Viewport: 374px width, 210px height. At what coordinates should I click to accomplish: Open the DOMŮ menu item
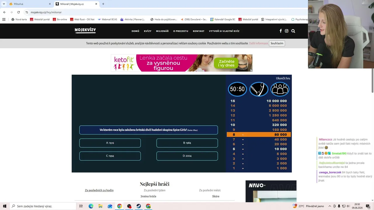coord(135,31)
